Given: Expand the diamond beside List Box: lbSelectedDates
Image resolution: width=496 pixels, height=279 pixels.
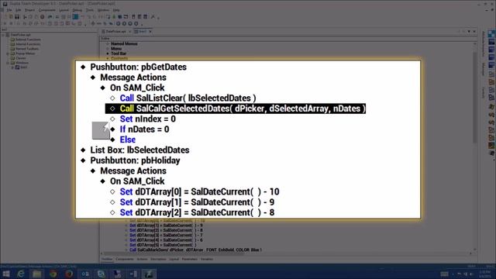Looking at the screenshot, I should click(x=83, y=150).
